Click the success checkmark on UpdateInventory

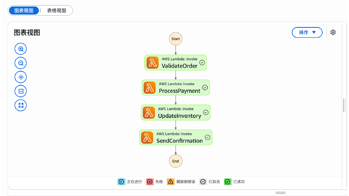[x=206, y=112]
